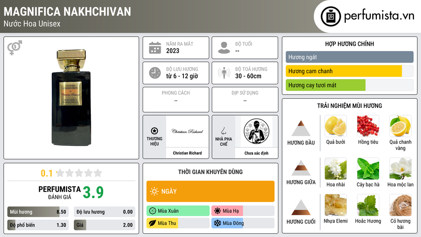The width and height of the screenshot is (421, 237).
Task: Select the Quả bưởi grapefruit image
Action: click(335, 126)
